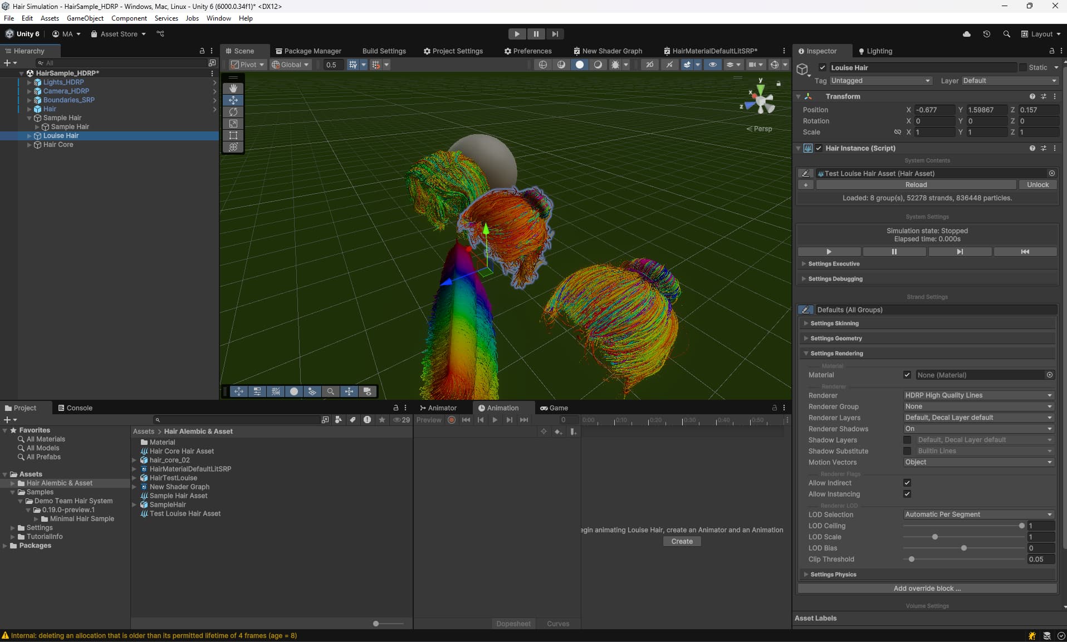Screen dimensions: 1067x642
Task: Open the LOD Selection dropdown
Action: pos(978,514)
